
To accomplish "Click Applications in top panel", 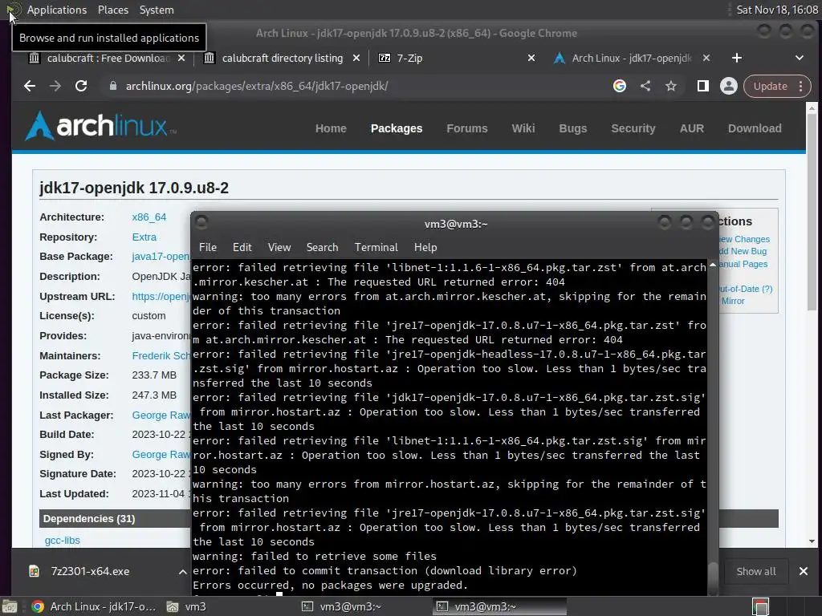I will pyautogui.click(x=57, y=10).
